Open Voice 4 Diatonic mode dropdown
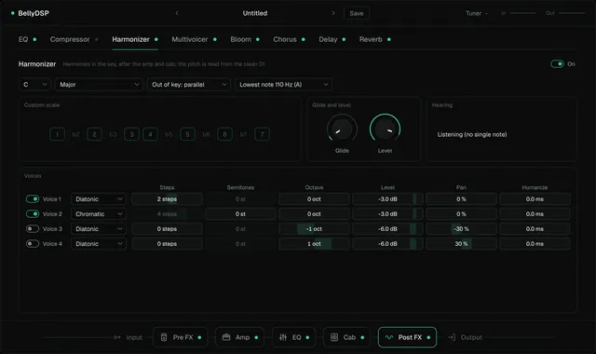The width and height of the screenshot is (596, 354). pos(99,244)
